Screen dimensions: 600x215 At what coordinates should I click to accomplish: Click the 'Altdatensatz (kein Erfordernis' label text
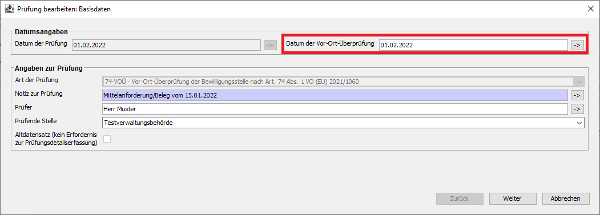point(55,135)
